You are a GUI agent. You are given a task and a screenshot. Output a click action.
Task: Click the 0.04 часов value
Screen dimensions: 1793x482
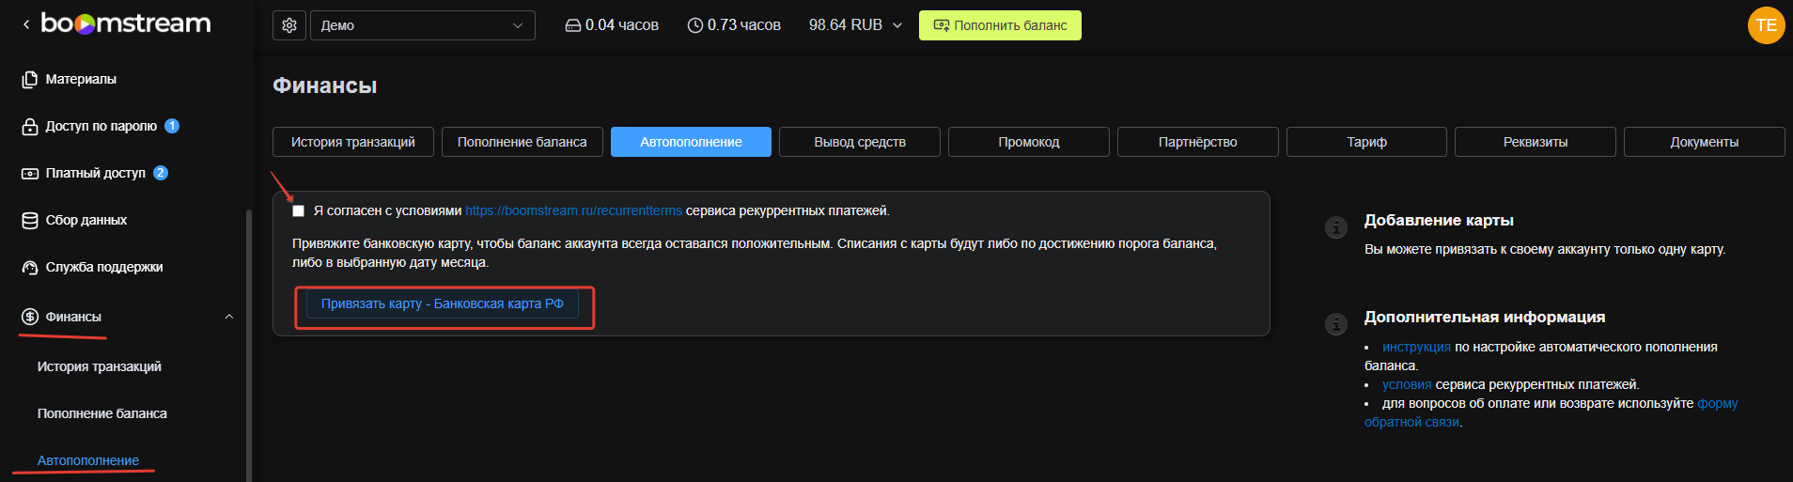click(622, 25)
